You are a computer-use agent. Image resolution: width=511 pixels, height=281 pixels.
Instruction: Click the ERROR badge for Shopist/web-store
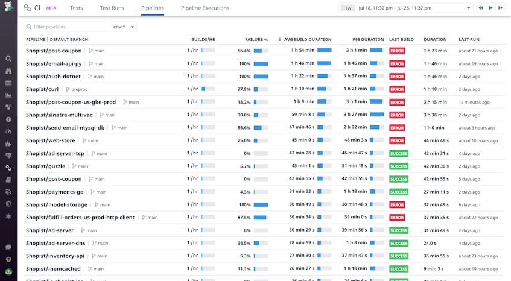tap(397, 140)
